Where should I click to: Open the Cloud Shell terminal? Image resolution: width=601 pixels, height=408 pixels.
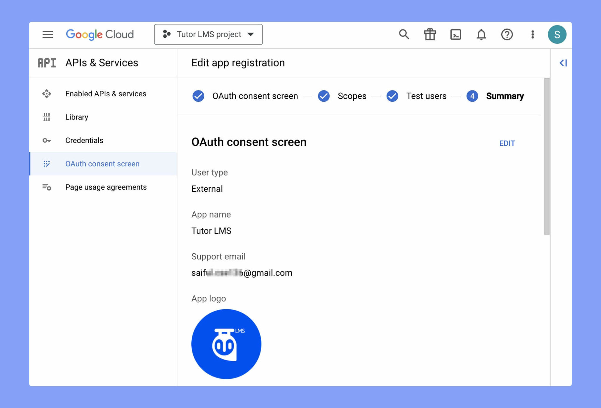click(x=455, y=34)
